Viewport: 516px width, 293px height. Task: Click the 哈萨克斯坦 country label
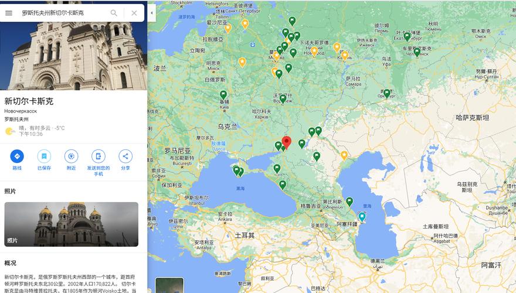472,118
